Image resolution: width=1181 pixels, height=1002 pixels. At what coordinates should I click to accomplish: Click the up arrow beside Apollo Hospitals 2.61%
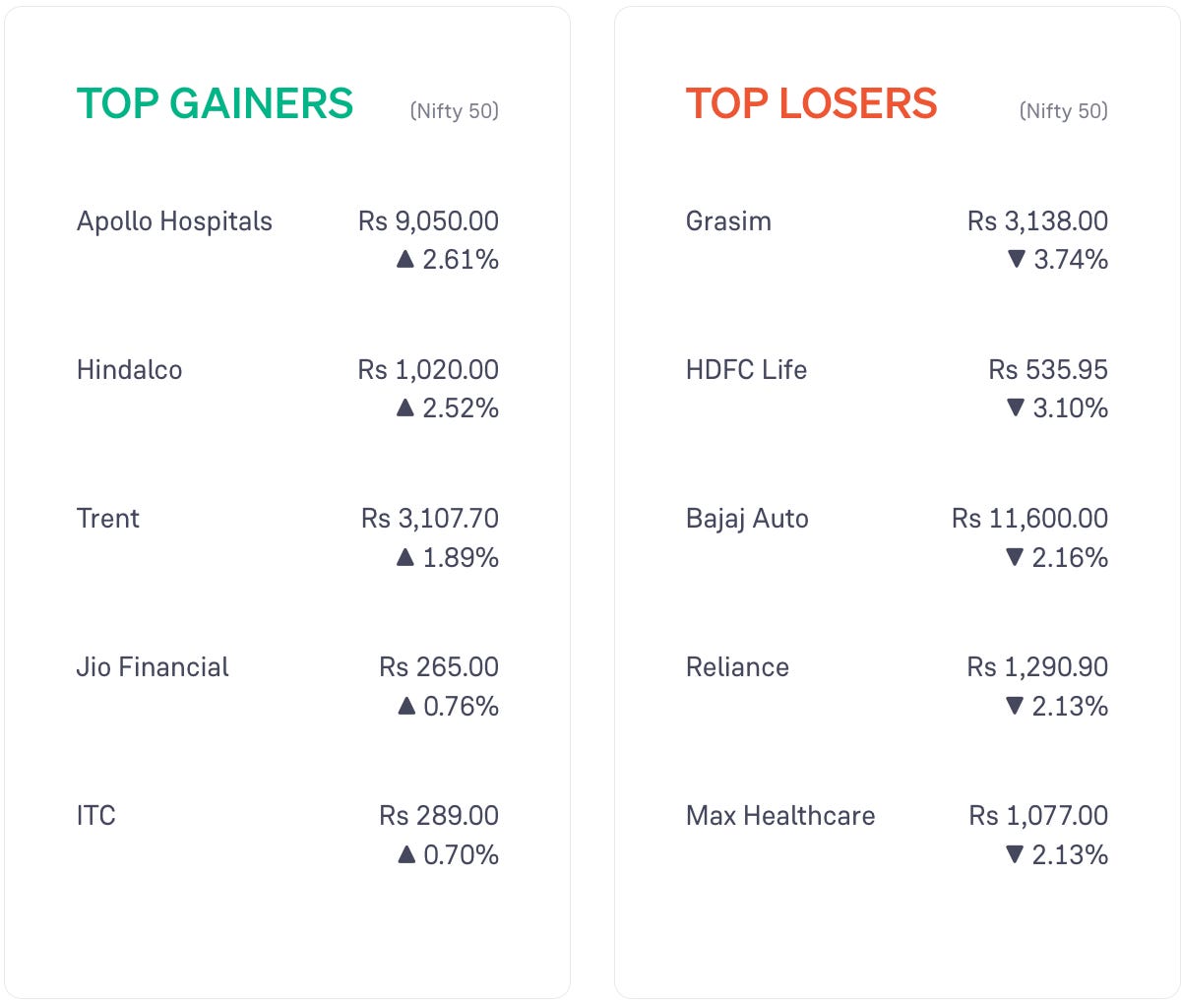pyautogui.click(x=404, y=259)
